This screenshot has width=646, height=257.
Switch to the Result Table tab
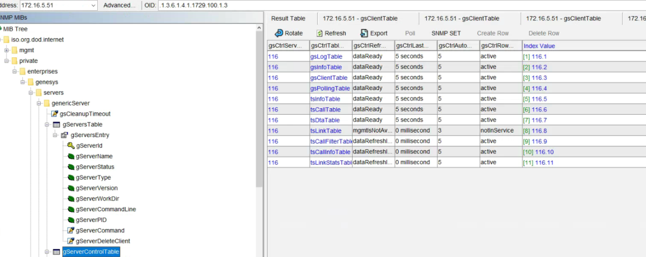pyautogui.click(x=288, y=18)
